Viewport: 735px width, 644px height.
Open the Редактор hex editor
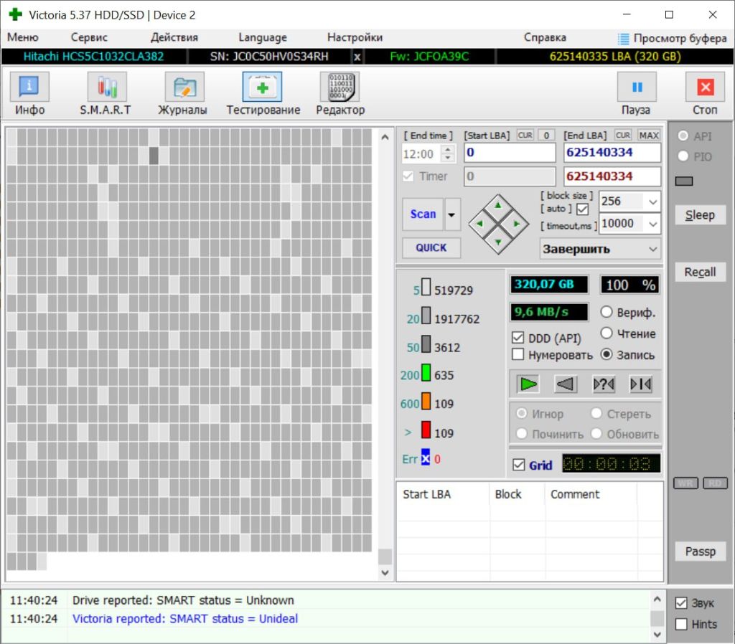(340, 94)
